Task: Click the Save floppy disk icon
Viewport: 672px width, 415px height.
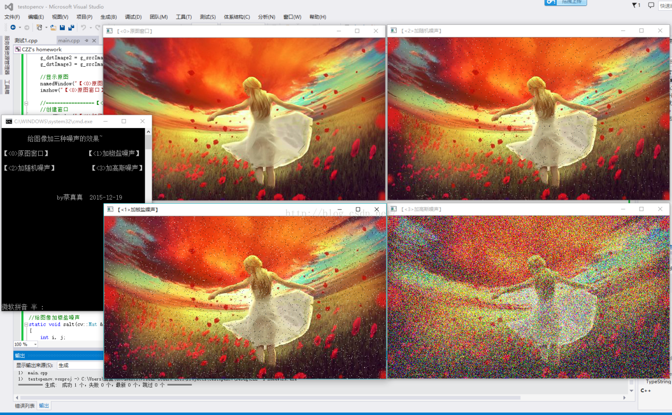Action: point(62,27)
